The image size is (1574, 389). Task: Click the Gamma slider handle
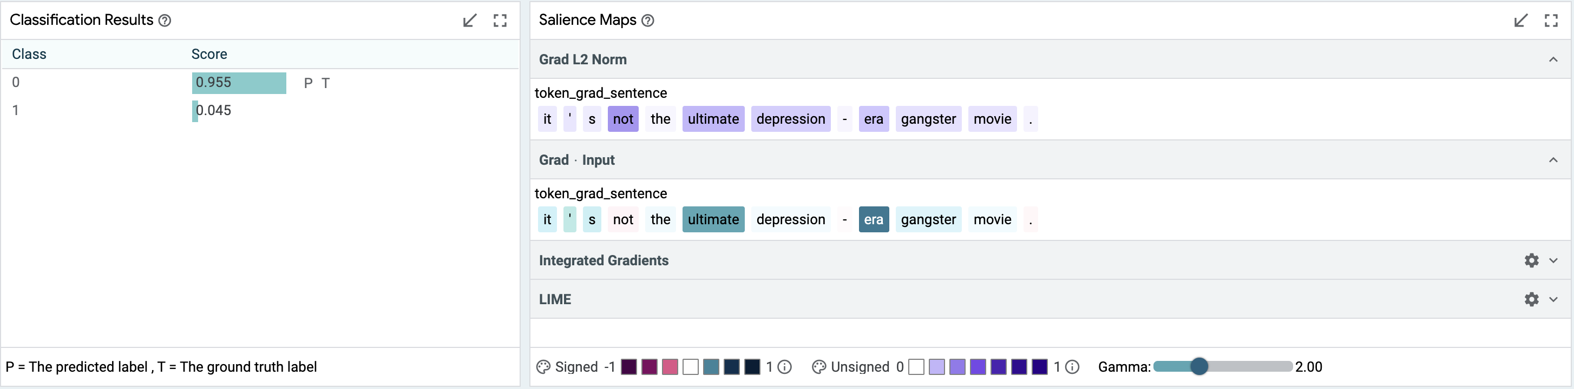coord(1199,366)
